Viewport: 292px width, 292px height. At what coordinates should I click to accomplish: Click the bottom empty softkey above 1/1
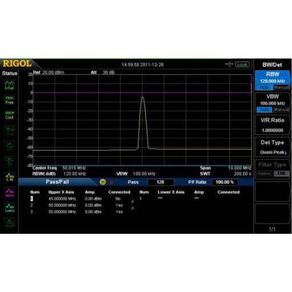tap(273, 213)
